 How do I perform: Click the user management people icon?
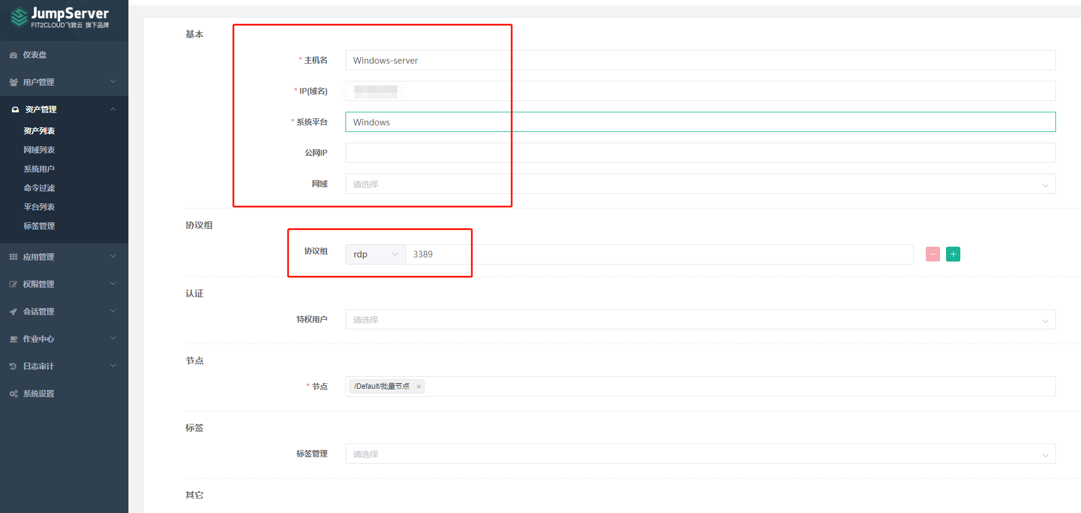(14, 82)
